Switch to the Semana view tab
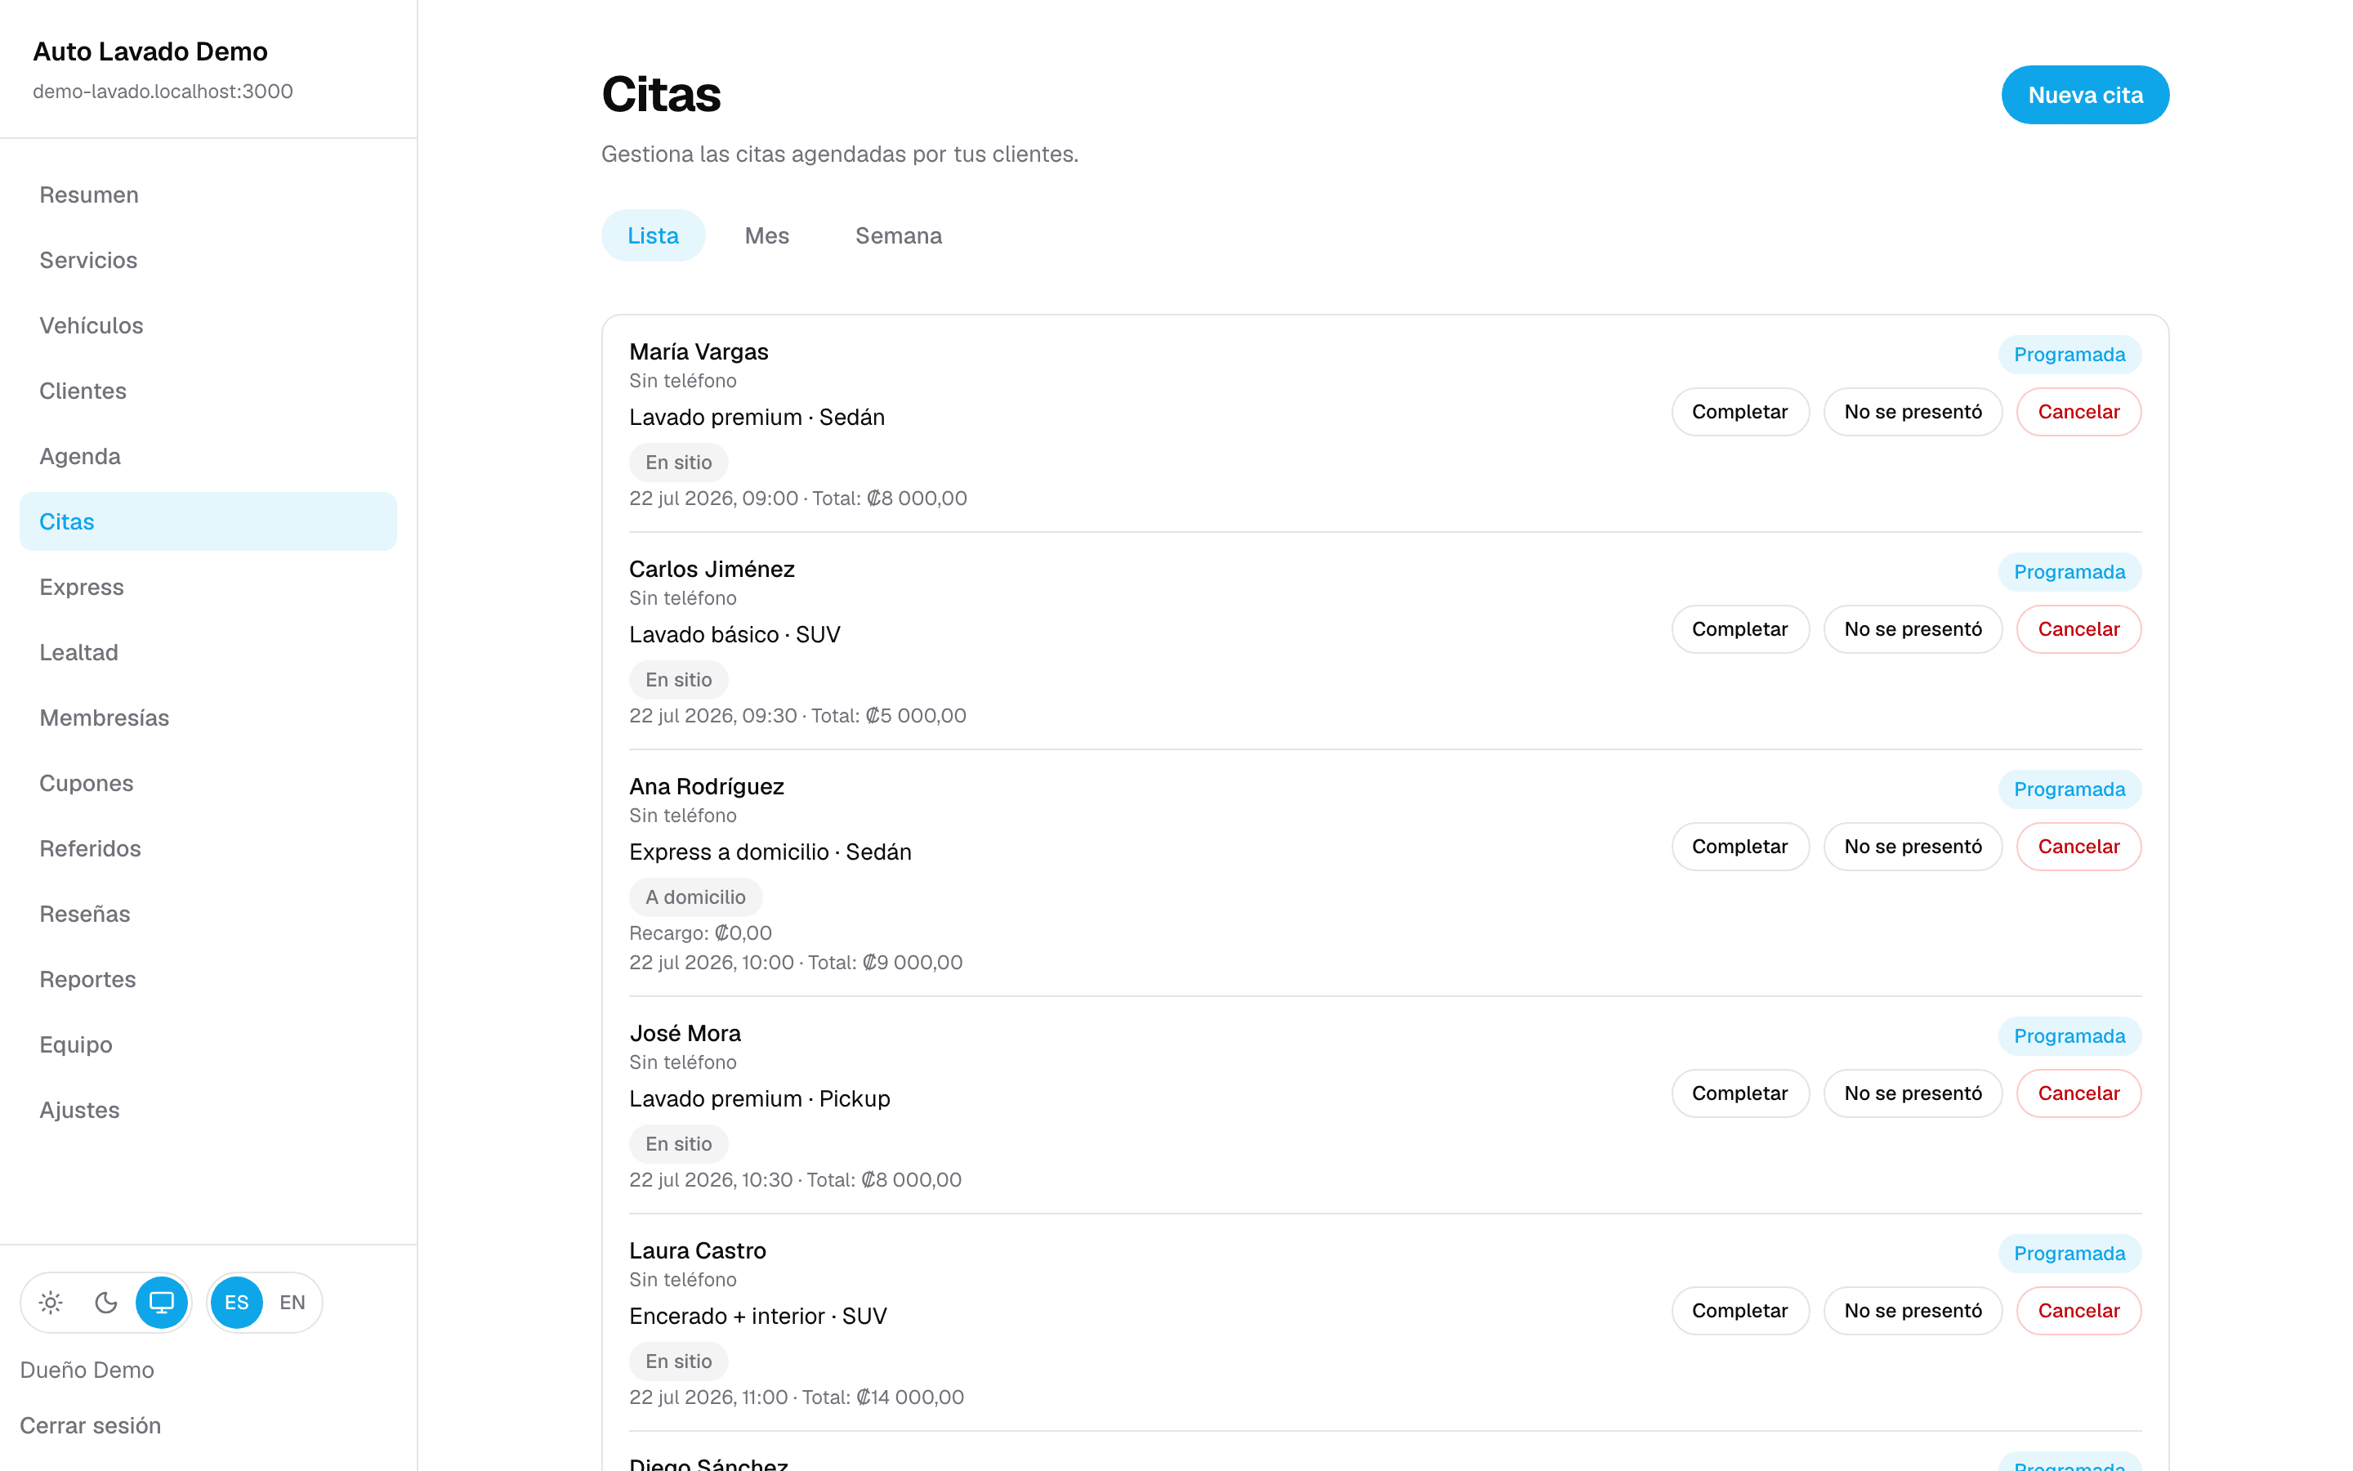Viewport: 2353px width, 1471px height. pos(899,235)
